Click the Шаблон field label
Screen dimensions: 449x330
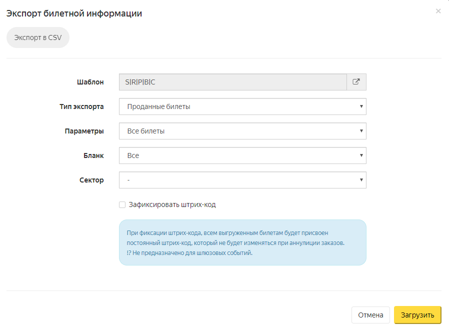[90, 82]
